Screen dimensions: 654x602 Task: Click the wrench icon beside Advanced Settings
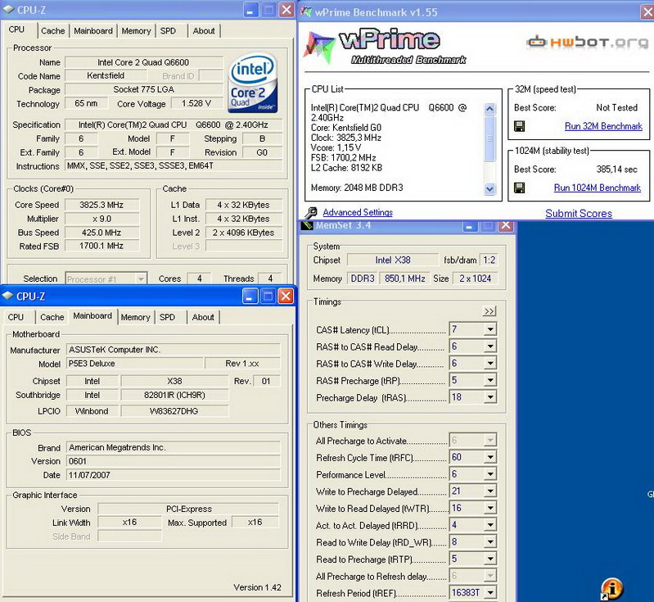[311, 213]
